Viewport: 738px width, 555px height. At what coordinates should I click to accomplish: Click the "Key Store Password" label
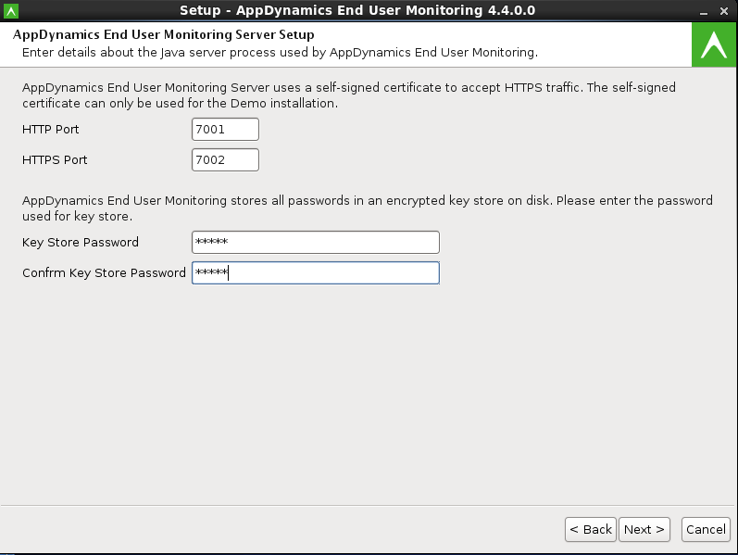click(x=81, y=243)
